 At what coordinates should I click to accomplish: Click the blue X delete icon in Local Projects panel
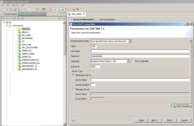click(x=22, y=18)
